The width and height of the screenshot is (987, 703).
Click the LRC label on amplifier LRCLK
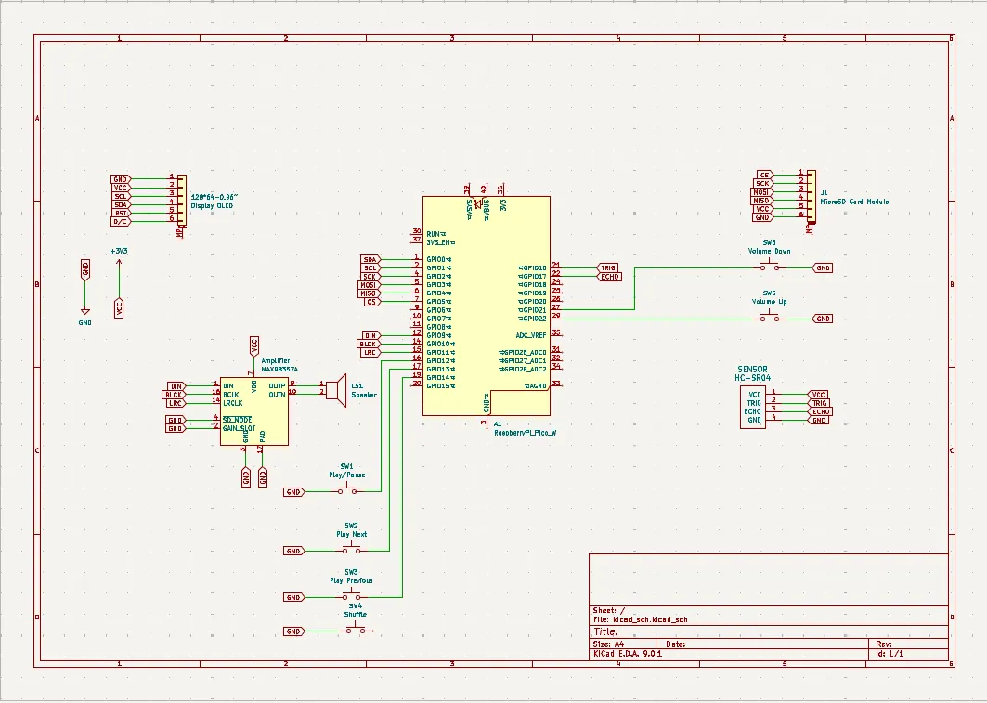(x=175, y=403)
